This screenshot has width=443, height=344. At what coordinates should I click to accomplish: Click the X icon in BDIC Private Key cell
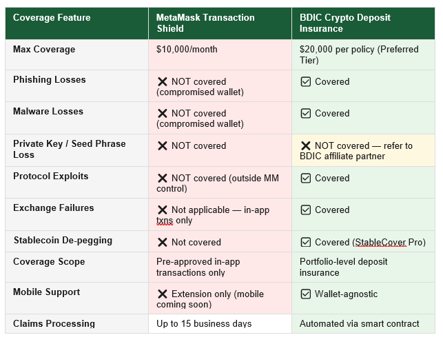click(x=306, y=146)
